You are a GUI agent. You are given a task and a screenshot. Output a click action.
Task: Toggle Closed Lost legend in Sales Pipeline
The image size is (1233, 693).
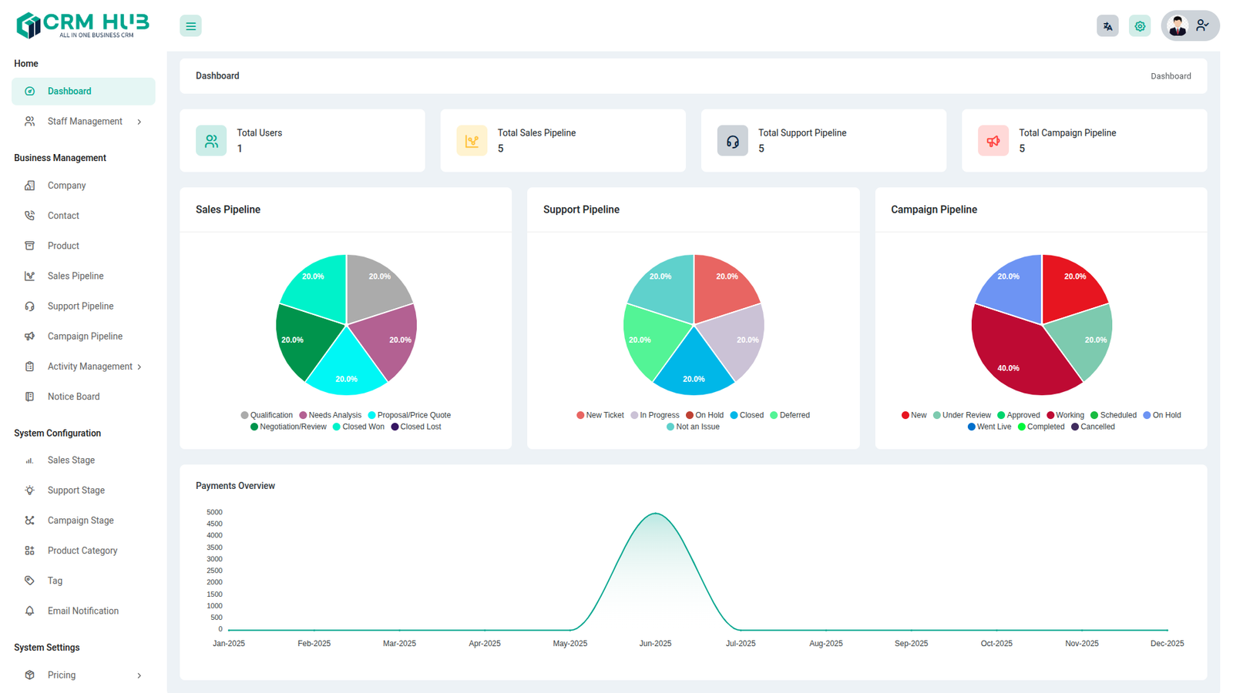pyautogui.click(x=416, y=427)
